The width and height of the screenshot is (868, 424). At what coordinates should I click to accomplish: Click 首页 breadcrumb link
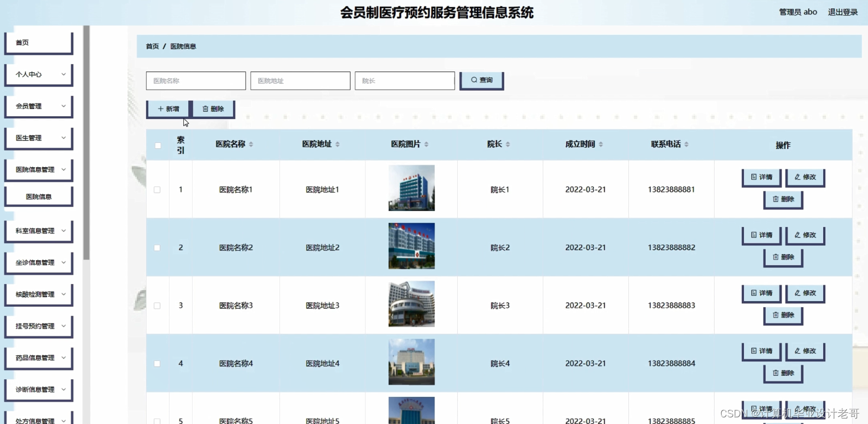click(152, 46)
